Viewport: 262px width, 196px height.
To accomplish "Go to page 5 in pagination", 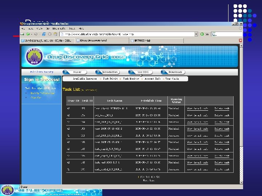I will coord(158,177).
